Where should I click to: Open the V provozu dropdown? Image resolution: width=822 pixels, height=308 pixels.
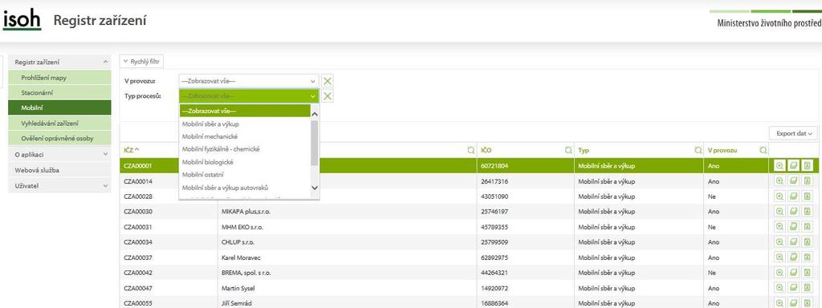point(249,81)
